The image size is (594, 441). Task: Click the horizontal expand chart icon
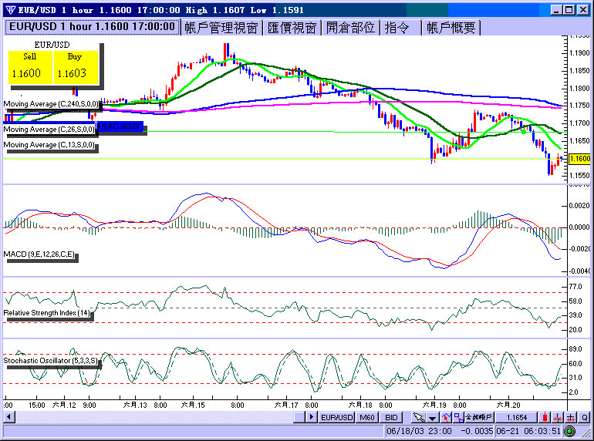(571, 417)
